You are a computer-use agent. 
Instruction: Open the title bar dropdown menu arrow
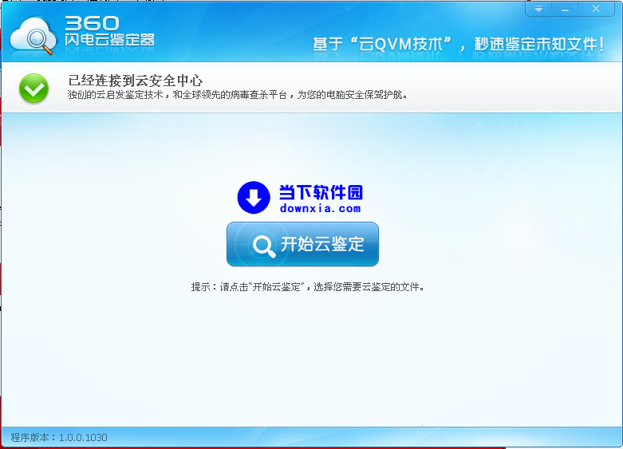click(538, 8)
